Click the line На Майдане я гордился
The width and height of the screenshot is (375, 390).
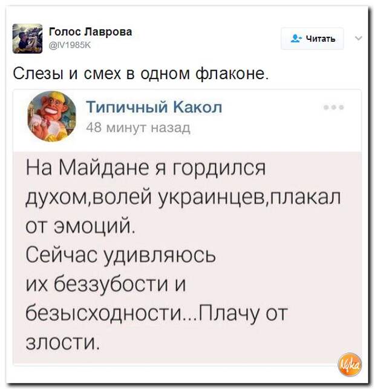pos(146,167)
